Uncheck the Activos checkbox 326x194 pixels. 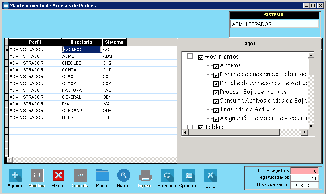(216, 66)
